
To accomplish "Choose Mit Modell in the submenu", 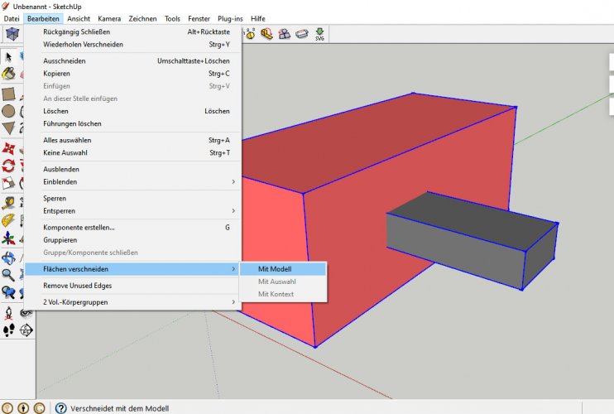I will (x=283, y=269).
